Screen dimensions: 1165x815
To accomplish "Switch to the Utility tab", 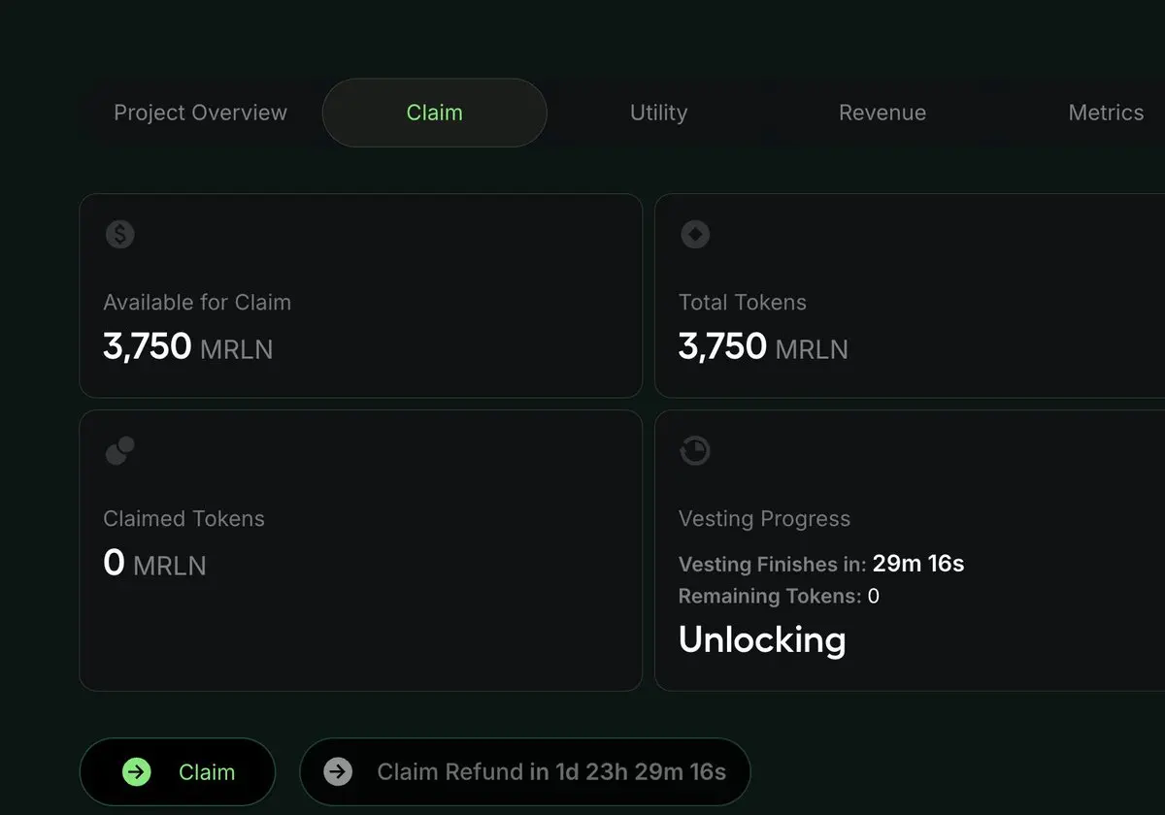I will coord(658,113).
